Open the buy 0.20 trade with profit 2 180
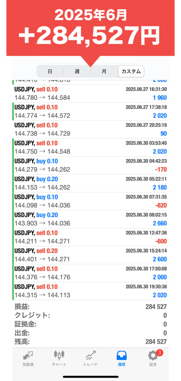The width and height of the screenshot is (181, 381). point(90,183)
